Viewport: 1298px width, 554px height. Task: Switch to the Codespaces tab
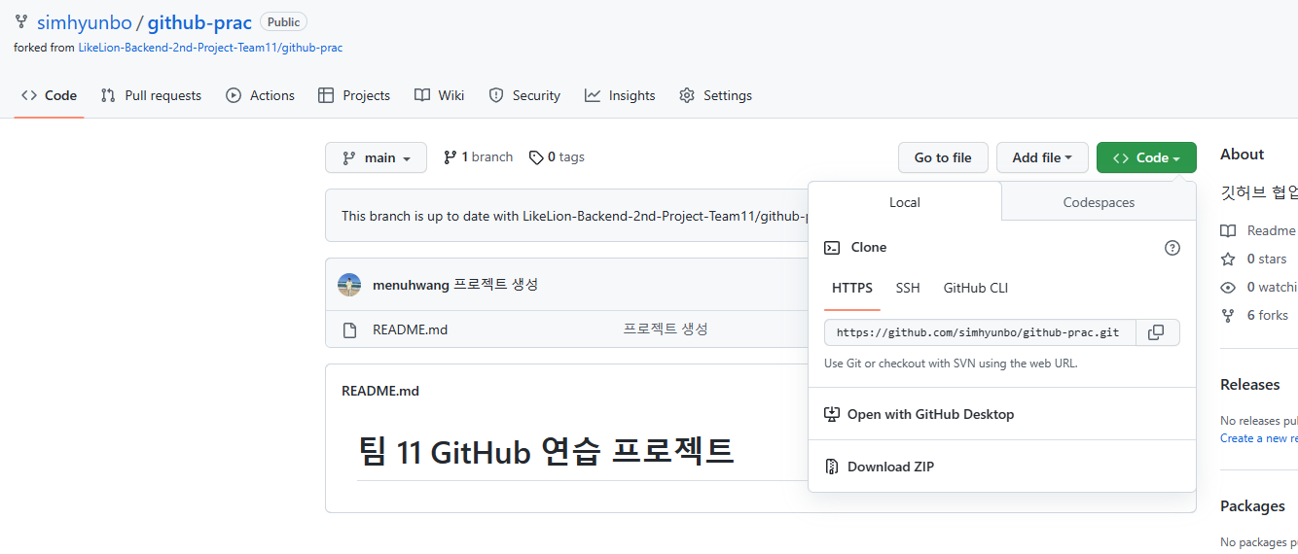point(1099,202)
